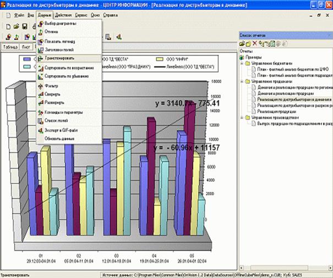Collapse the Управление бюджетами tree folder
The height and width of the screenshot is (278, 333).
pos(242,63)
